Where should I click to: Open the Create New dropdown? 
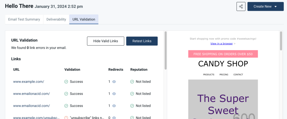pos(265,7)
